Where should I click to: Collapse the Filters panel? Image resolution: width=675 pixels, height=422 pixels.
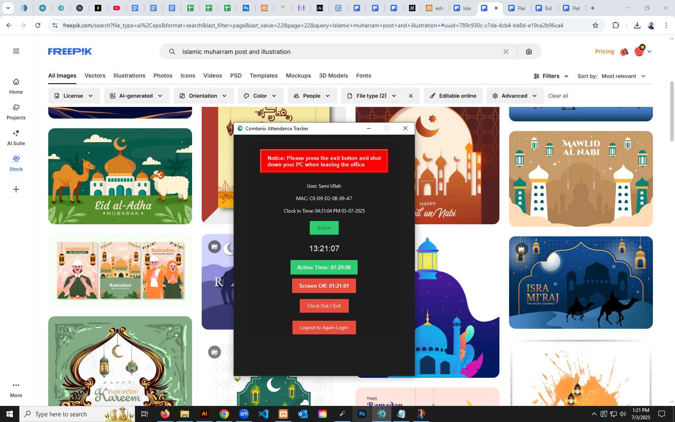point(551,76)
